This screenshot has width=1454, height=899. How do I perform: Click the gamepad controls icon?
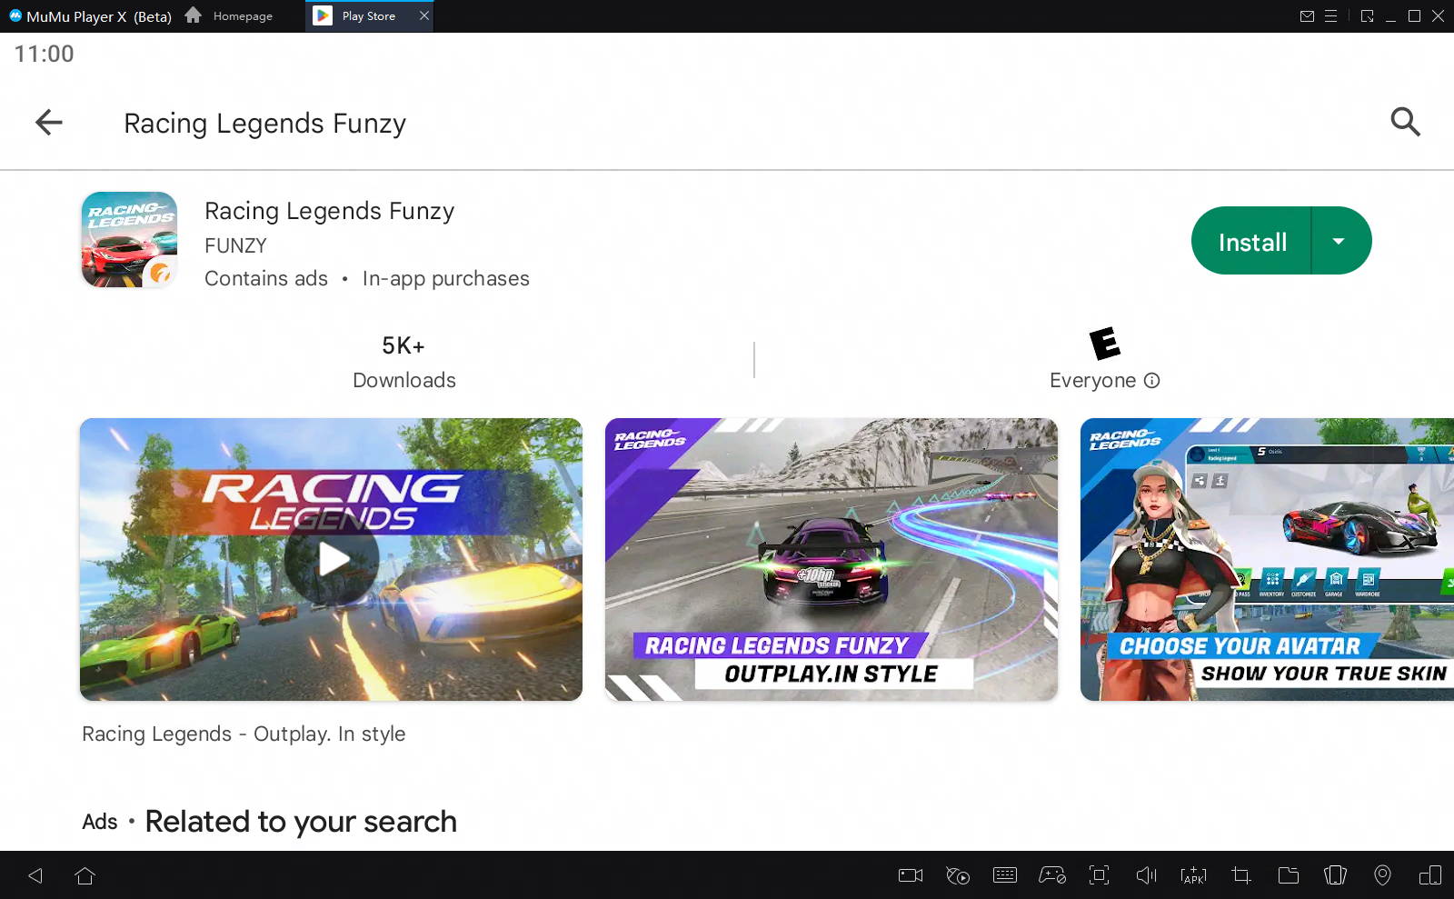(x=1051, y=875)
